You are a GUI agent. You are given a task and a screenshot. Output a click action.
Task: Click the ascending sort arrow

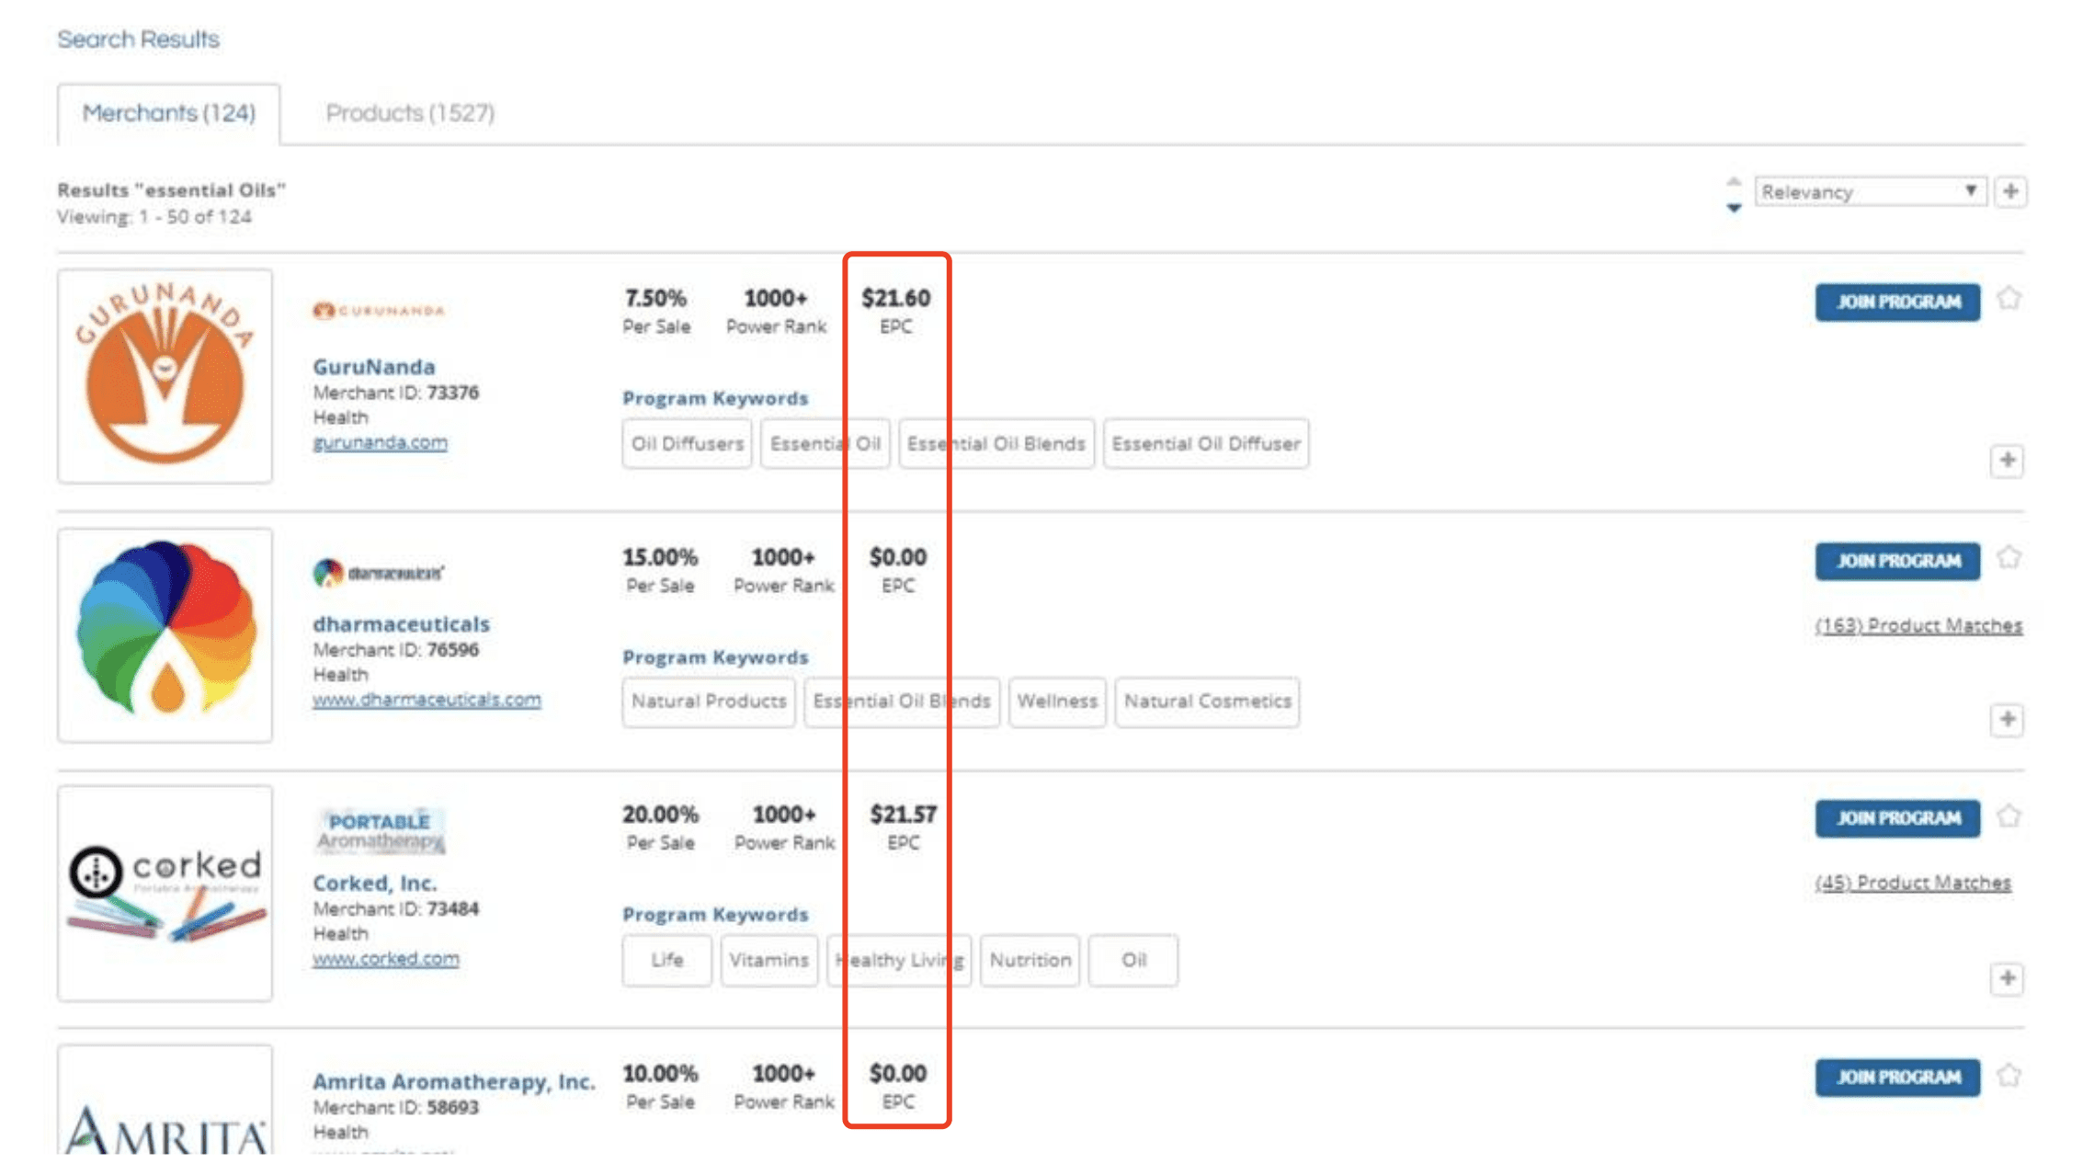pos(1734,180)
